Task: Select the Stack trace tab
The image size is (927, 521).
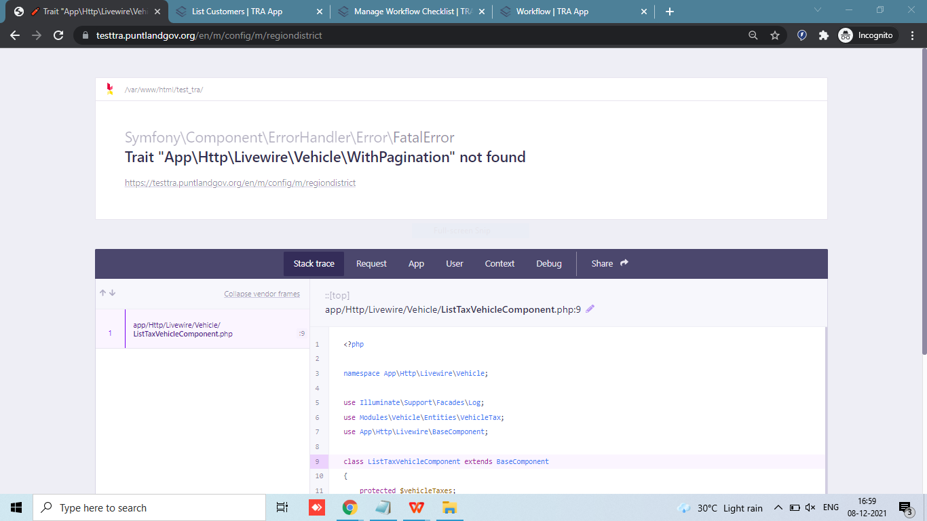Action: (314, 264)
